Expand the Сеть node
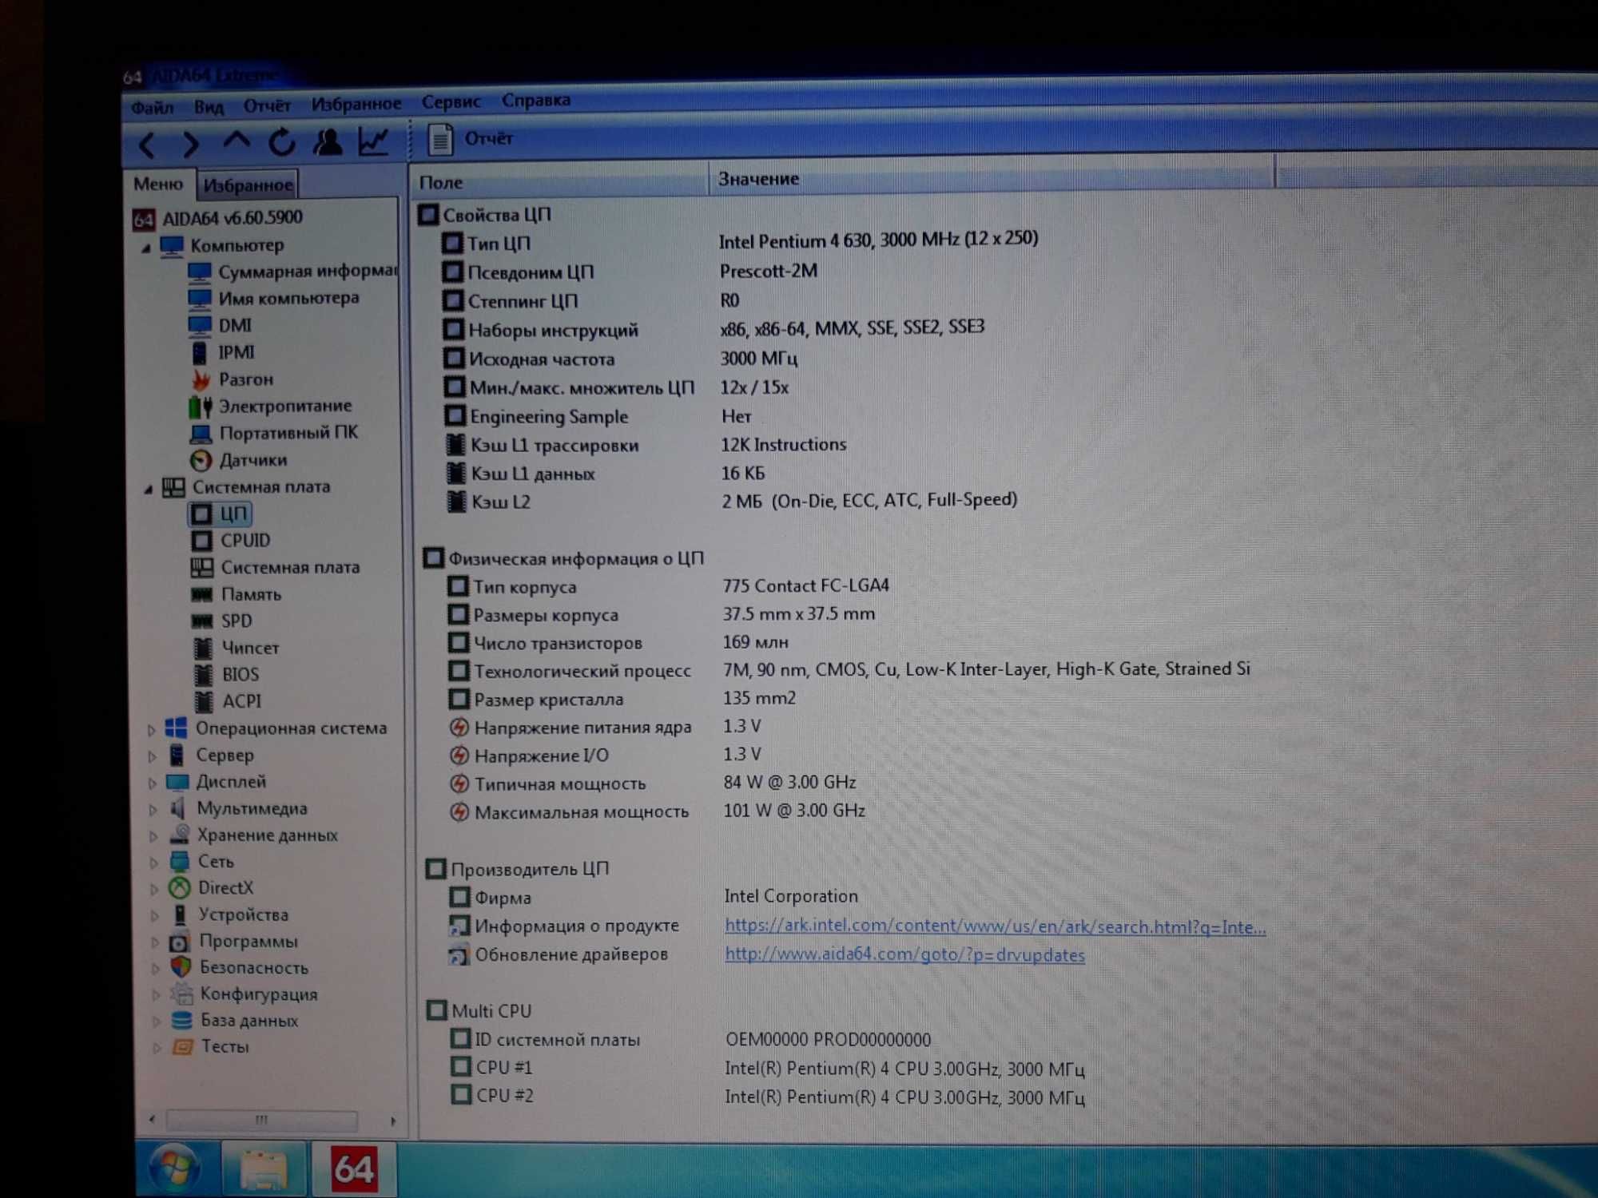This screenshot has width=1598, height=1198. pos(154,863)
